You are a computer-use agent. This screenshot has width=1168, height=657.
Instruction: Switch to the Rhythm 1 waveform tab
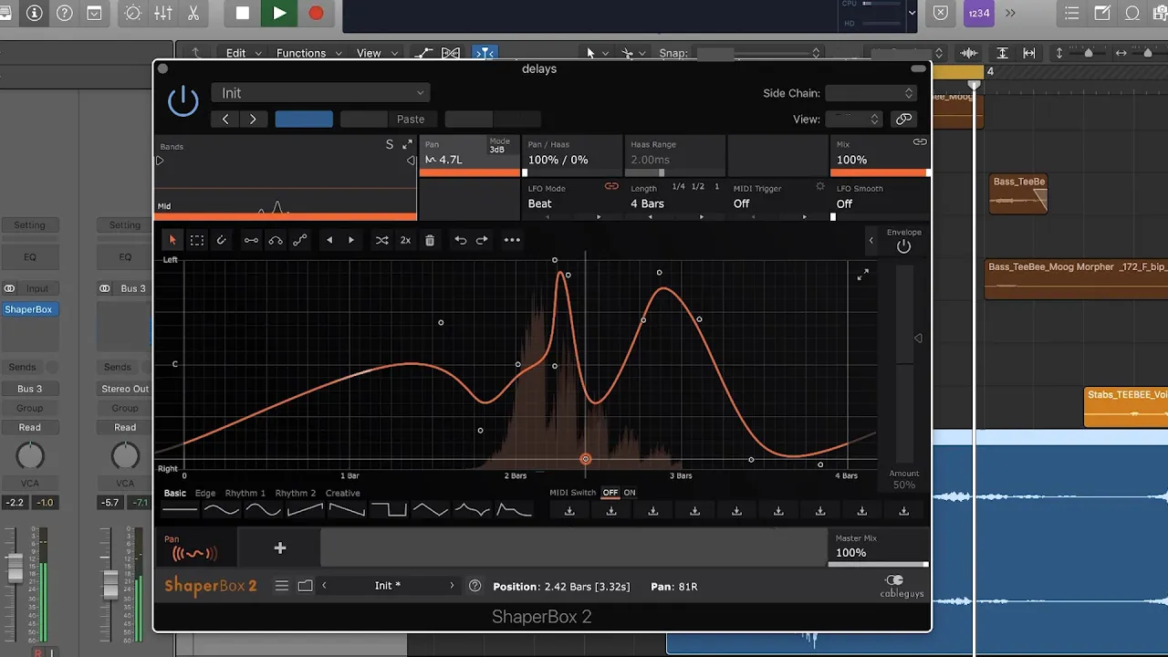(245, 493)
